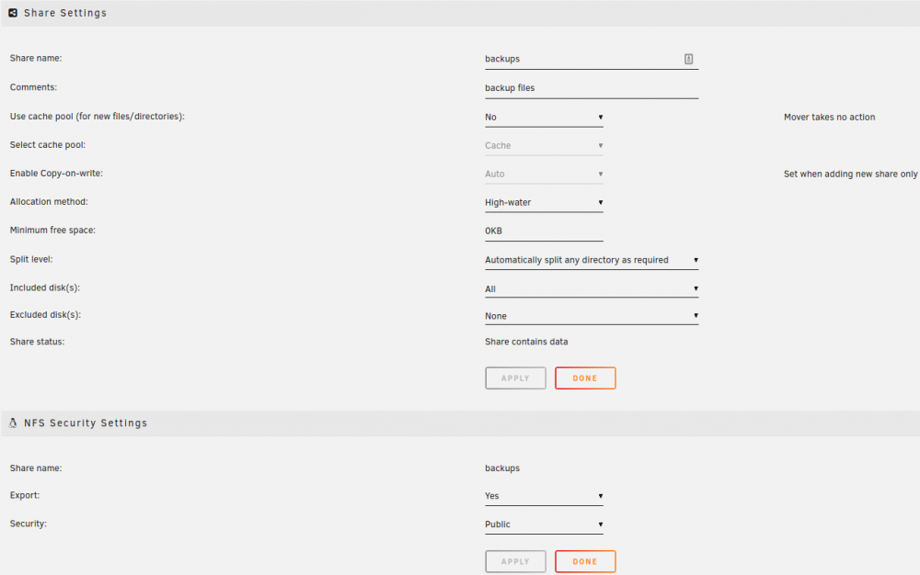Click the Included disk(s) label
The height and width of the screenshot is (575, 920).
[x=44, y=287]
